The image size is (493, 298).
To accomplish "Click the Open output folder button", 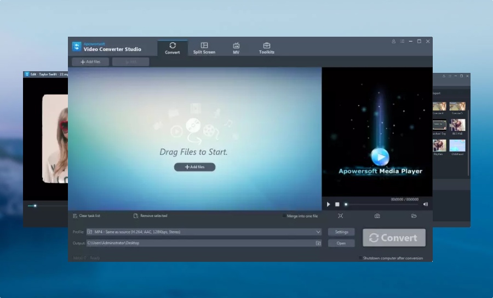I will click(341, 243).
